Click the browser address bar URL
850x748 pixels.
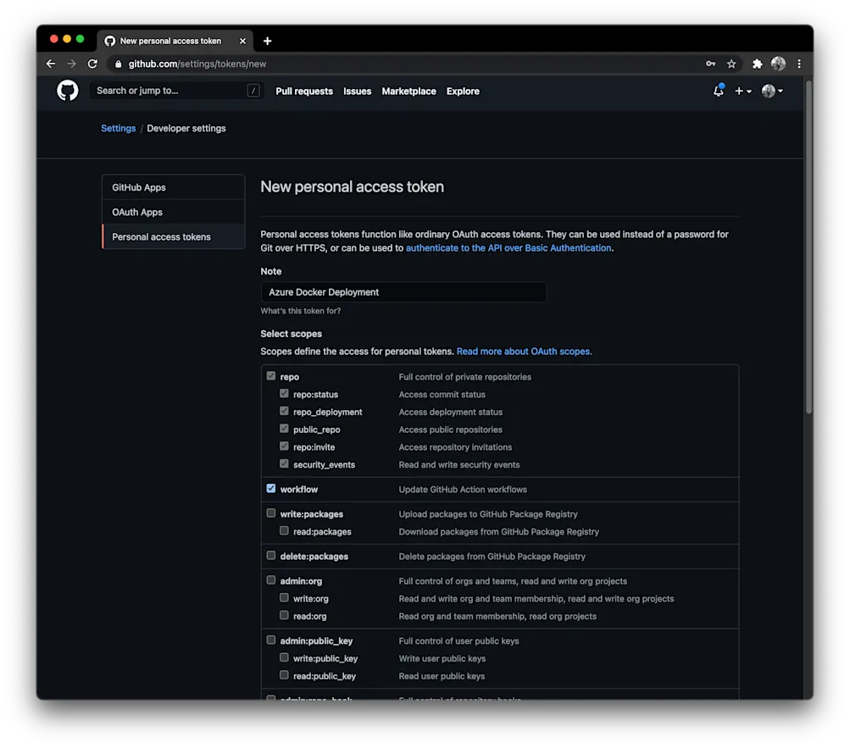coord(197,64)
